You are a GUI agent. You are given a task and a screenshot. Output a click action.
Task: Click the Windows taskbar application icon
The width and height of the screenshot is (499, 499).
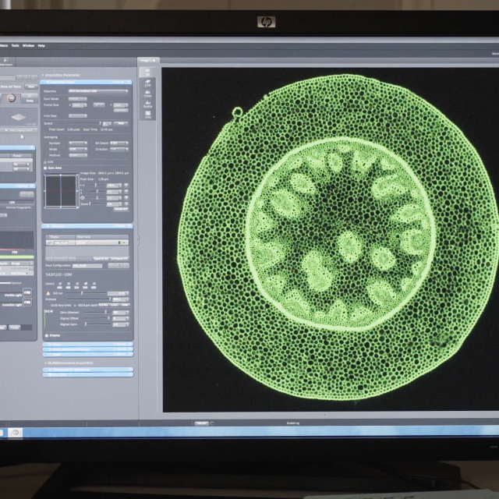(15, 432)
